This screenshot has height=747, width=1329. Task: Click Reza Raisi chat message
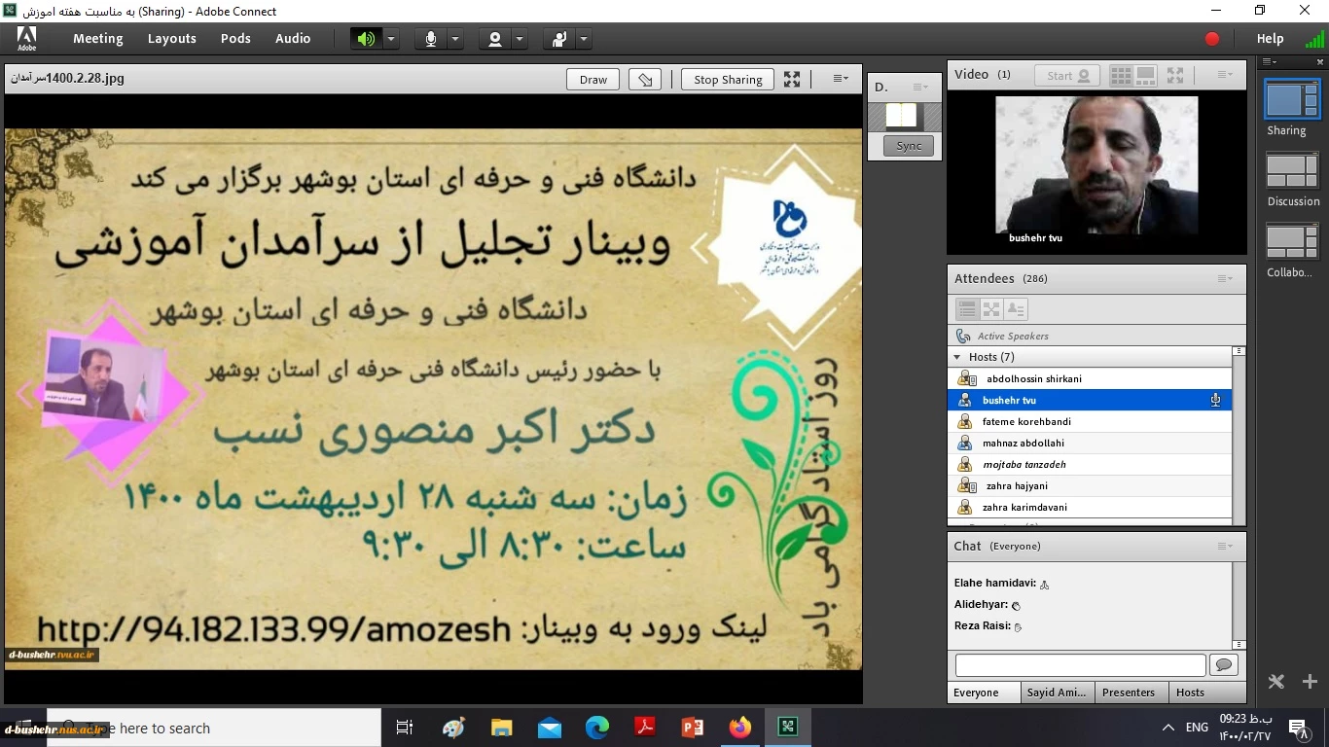[988, 626]
